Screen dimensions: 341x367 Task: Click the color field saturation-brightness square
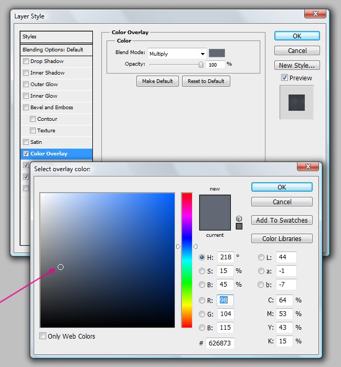tap(108, 260)
